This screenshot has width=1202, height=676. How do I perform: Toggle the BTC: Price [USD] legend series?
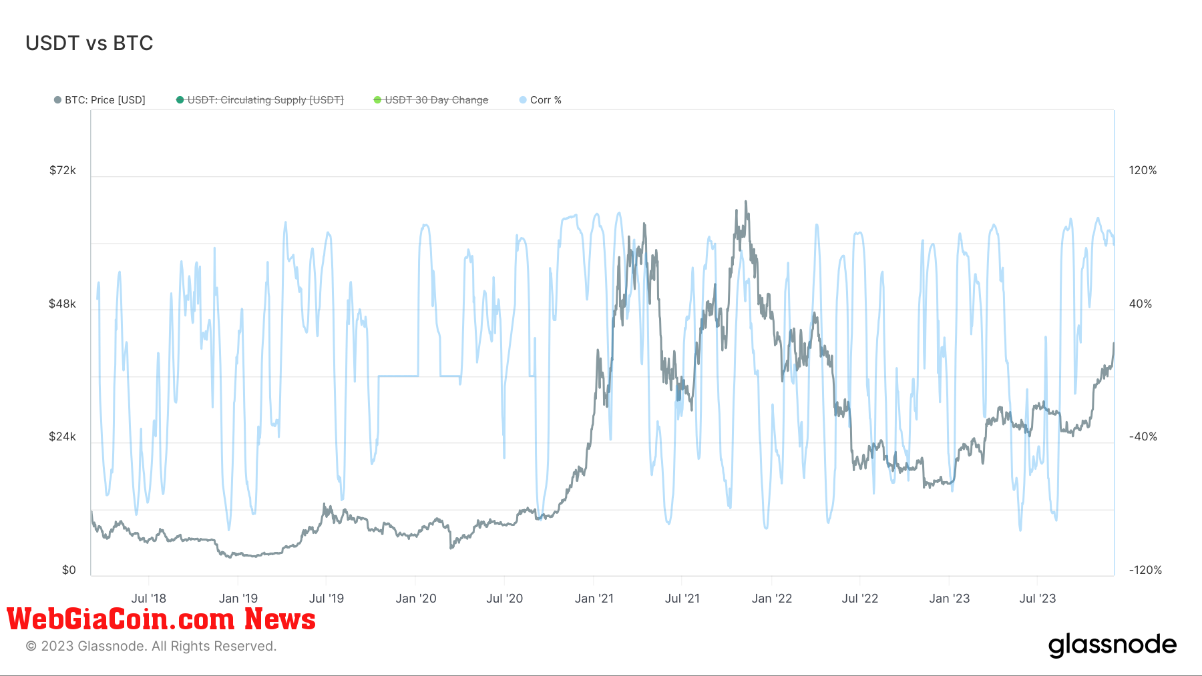click(99, 100)
